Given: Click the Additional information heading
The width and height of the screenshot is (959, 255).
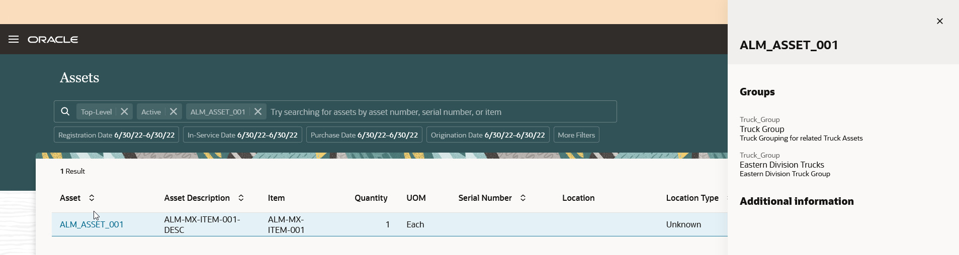Looking at the screenshot, I should tap(797, 201).
